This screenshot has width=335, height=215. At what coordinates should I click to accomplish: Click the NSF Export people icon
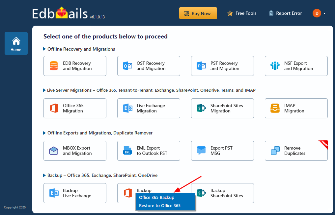click(x=275, y=66)
